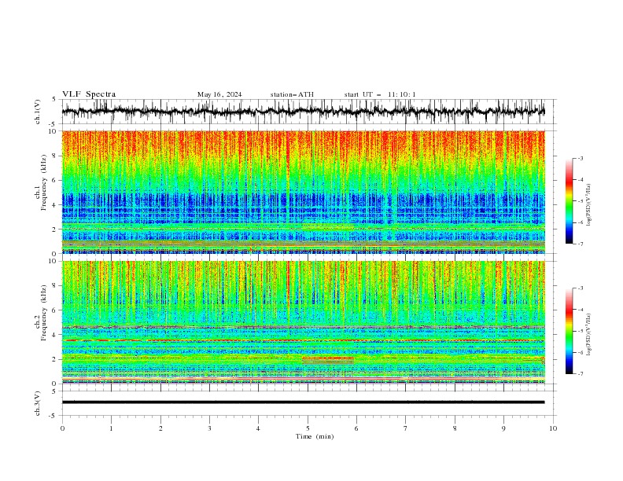Click the red burst near 2 kHz in ch.2
The image size is (623, 481).
point(328,358)
